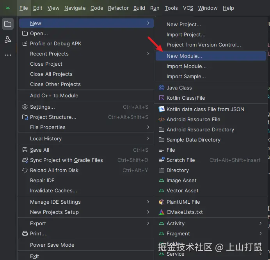270x260 pixels.
Task: Click the Open folder icon
Action: (25, 33)
